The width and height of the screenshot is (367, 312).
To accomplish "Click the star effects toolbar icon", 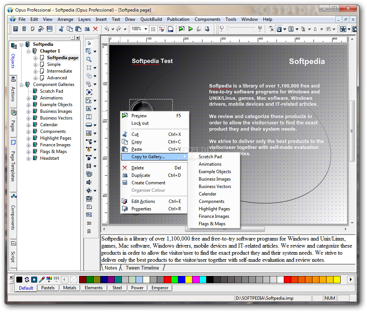I will tap(343, 29).
